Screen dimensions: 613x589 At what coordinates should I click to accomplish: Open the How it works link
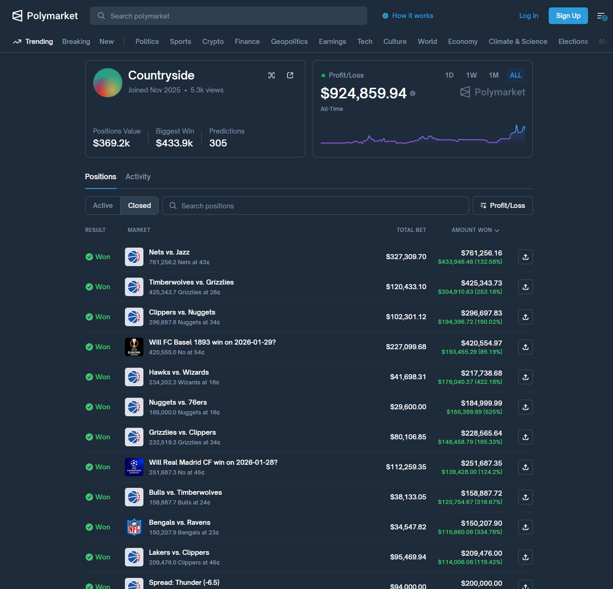412,16
